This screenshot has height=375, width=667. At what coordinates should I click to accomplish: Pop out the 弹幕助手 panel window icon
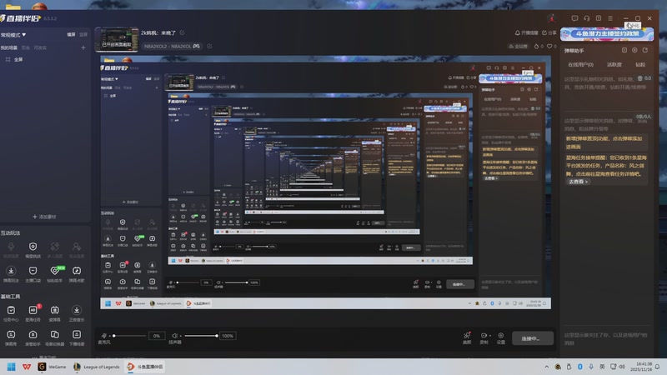point(624,50)
